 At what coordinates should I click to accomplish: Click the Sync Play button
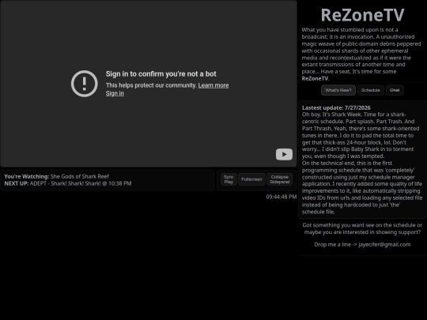[x=229, y=179]
